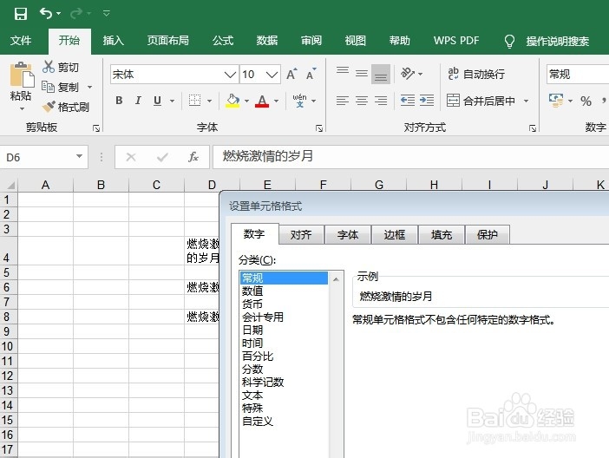
Task: Click the fx insert function icon
Action: (x=193, y=157)
